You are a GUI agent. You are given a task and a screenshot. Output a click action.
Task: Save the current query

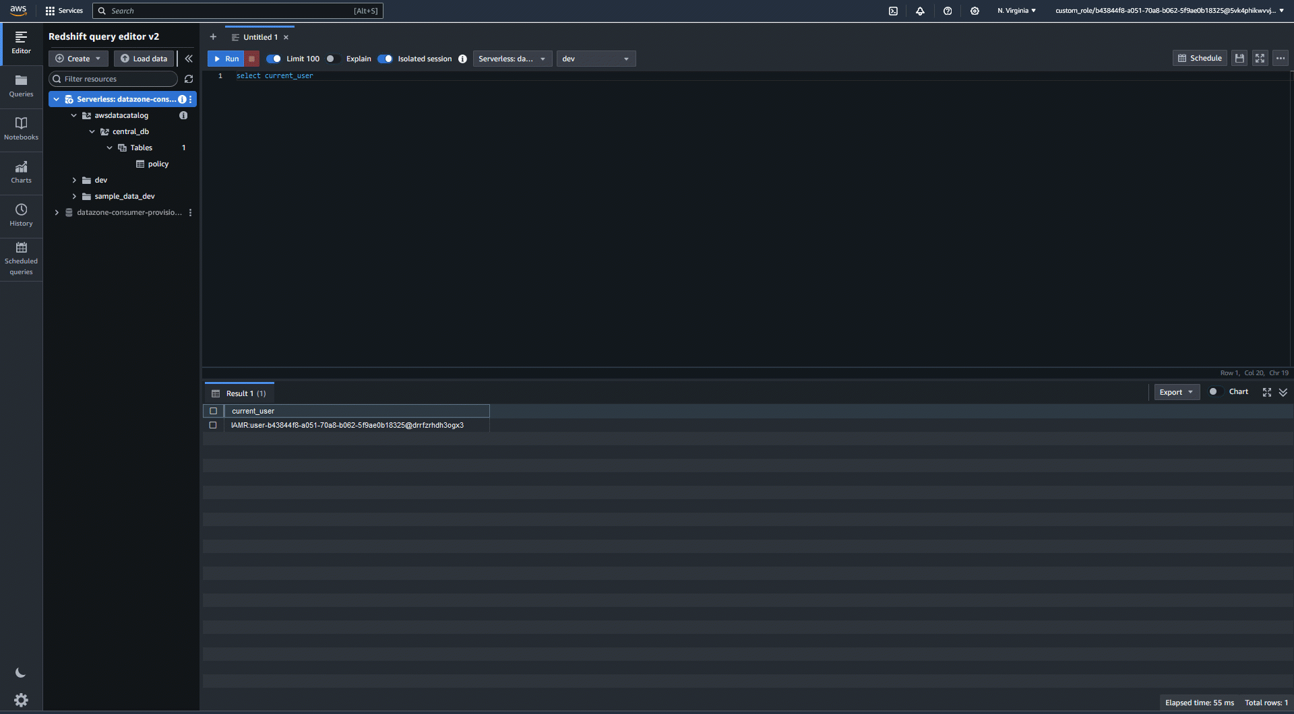[x=1239, y=59]
